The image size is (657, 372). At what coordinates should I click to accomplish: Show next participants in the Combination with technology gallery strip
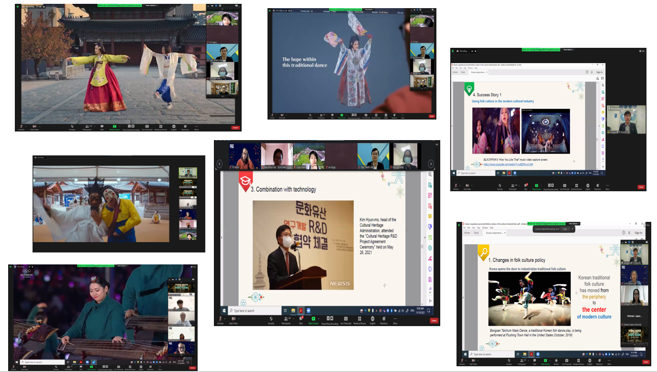[431, 164]
